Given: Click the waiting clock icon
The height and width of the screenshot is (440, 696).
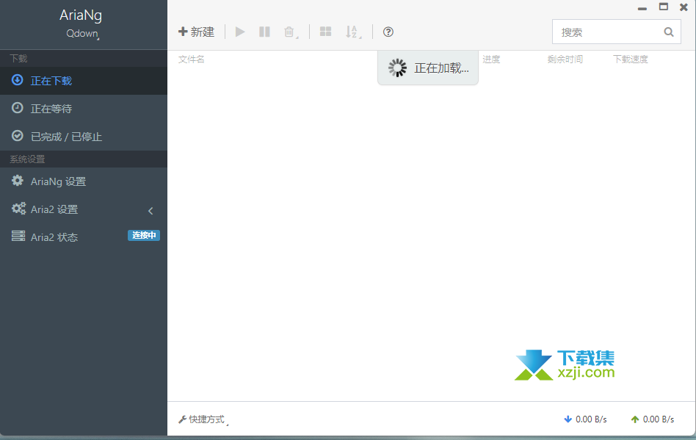Looking at the screenshot, I should point(18,108).
